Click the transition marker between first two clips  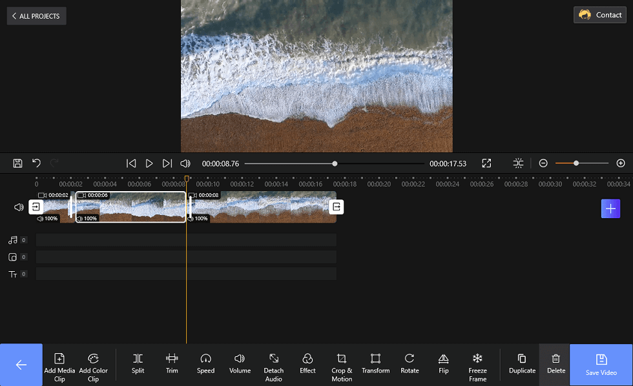click(71, 207)
